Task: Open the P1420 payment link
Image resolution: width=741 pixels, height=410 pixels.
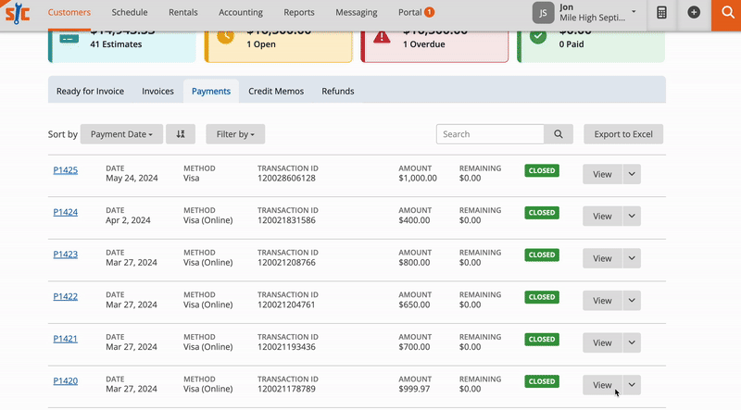Action: [x=65, y=380]
